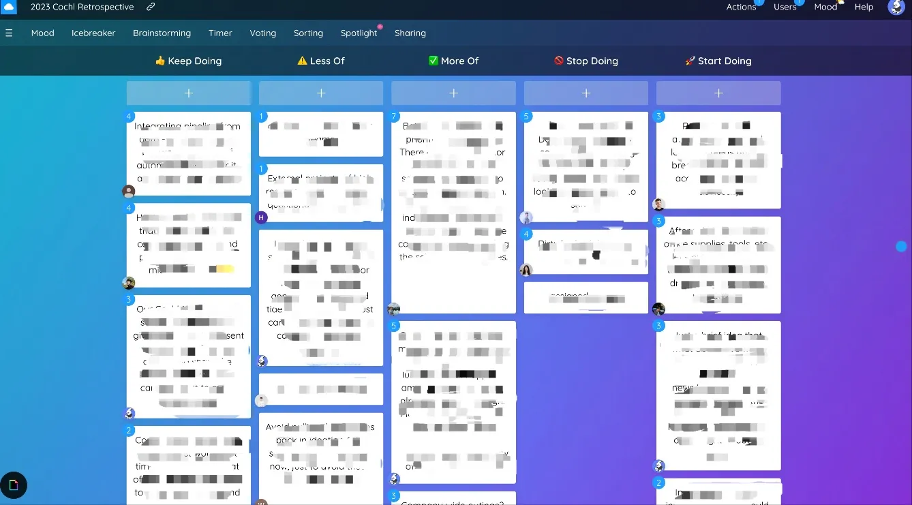Click the vote badge 7 on More Of card

tap(394, 117)
